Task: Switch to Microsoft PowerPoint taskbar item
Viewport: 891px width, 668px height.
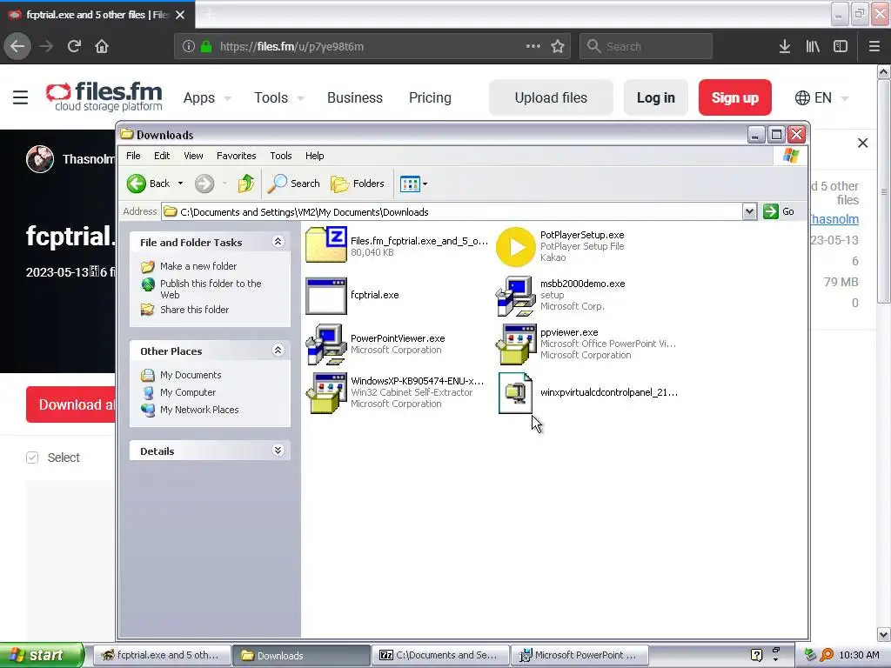Action: click(579, 655)
